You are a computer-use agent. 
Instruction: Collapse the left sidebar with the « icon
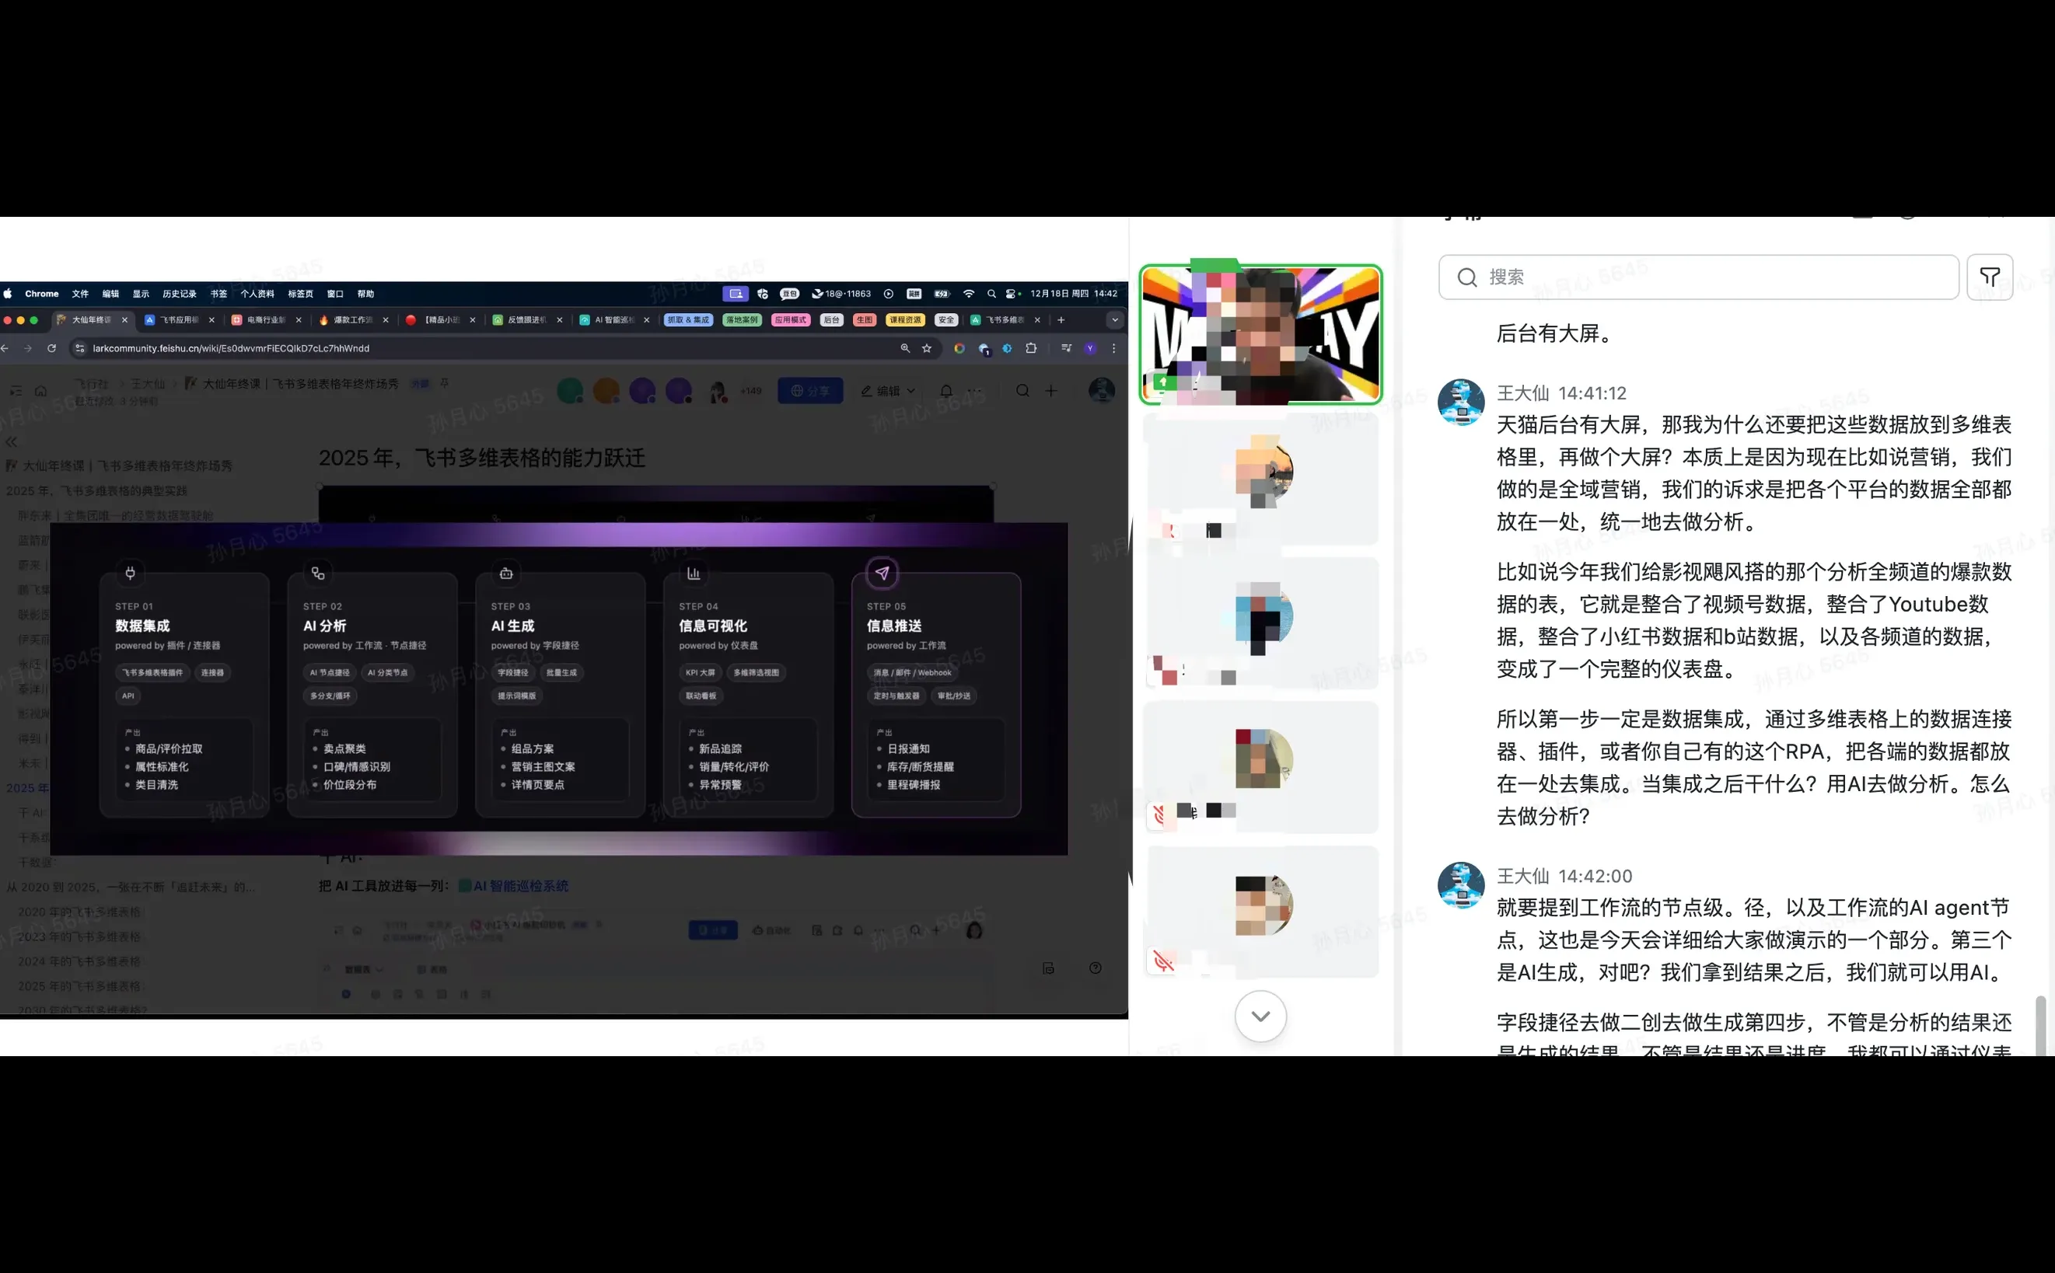point(11,441)
